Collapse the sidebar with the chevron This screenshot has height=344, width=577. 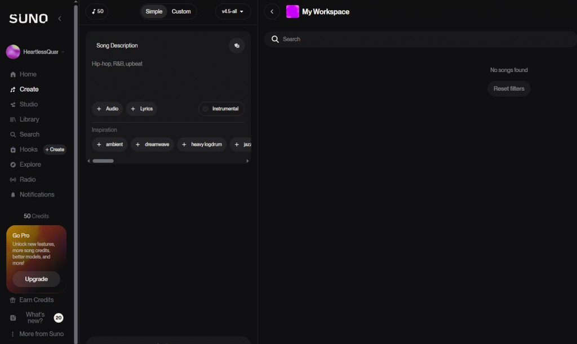60,19
